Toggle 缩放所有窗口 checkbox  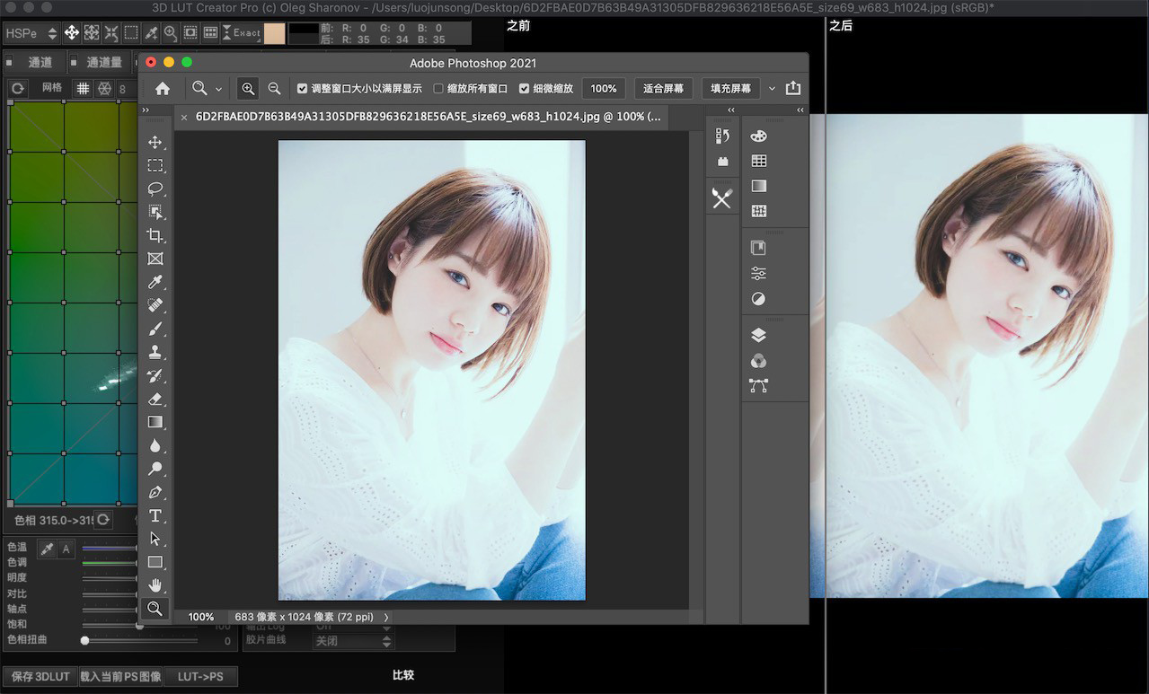438,89
